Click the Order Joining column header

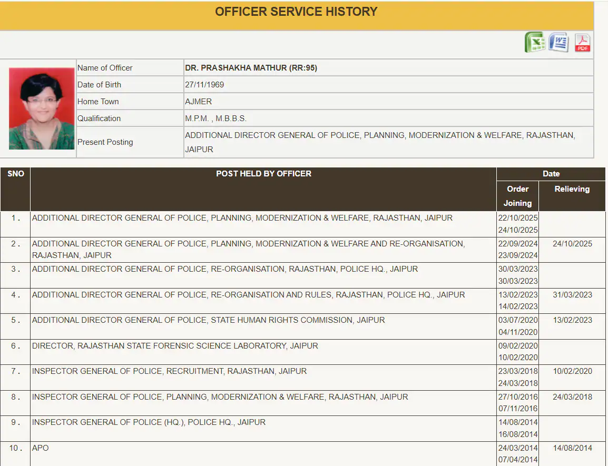click(x=518, y=196)
